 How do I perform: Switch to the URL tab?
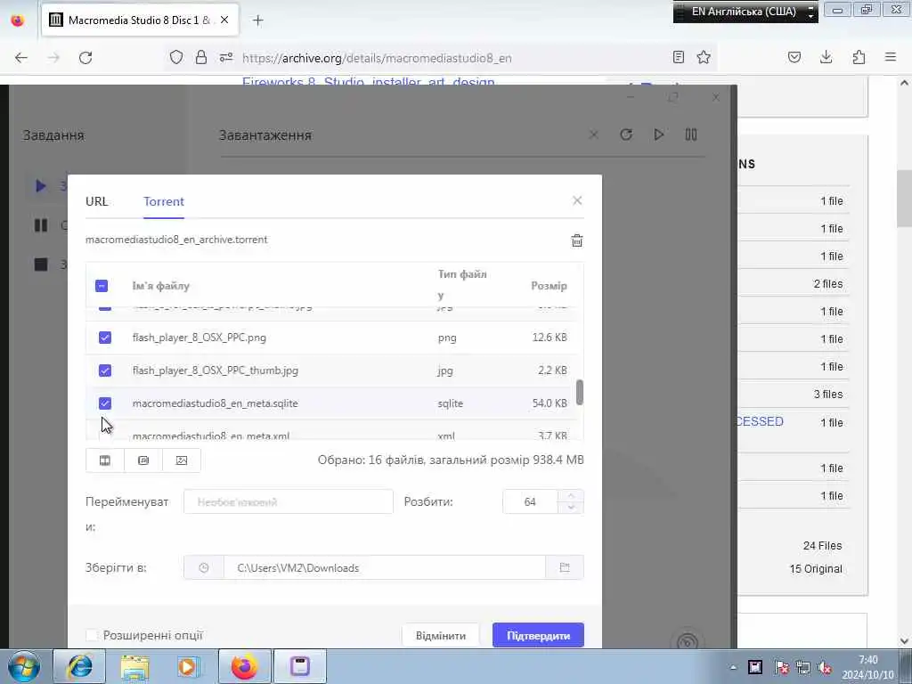click(x=96, y=201)
